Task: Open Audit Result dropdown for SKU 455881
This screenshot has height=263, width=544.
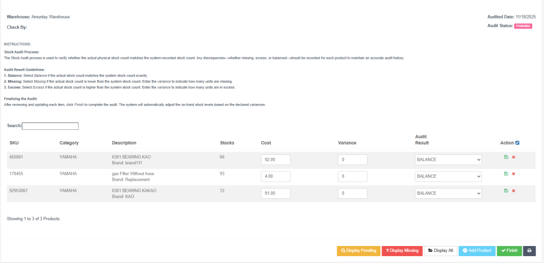Action: 448,160
